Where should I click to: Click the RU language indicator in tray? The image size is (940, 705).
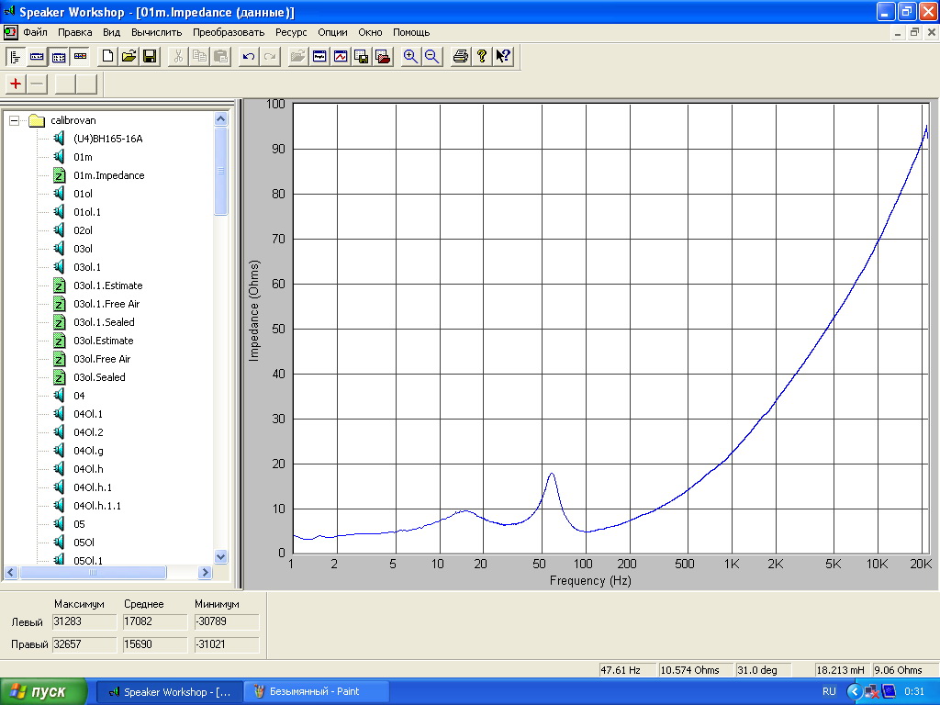click(x=829, y=691)
